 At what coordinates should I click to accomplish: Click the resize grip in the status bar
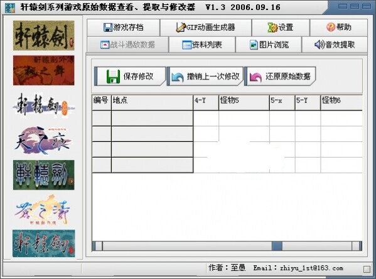(x=367, y=269)
